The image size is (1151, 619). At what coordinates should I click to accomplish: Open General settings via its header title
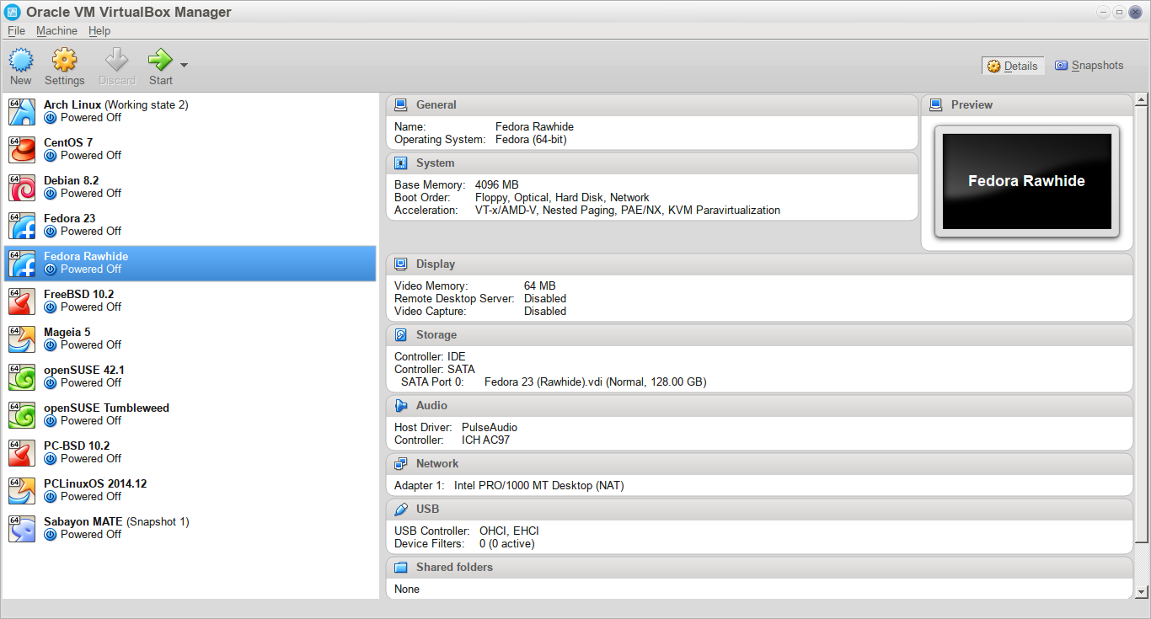pyautogui.click(x=436, y=105)
